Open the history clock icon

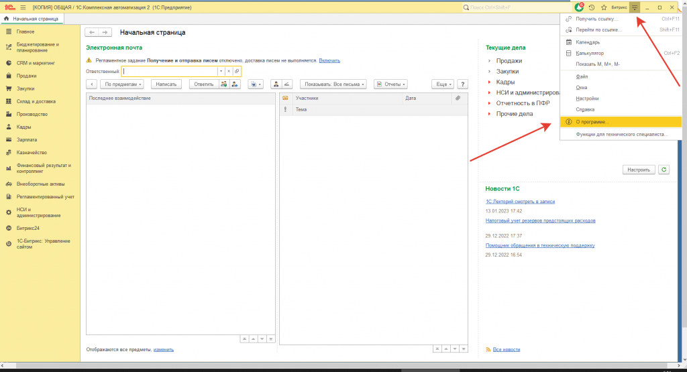pos(591,7)
